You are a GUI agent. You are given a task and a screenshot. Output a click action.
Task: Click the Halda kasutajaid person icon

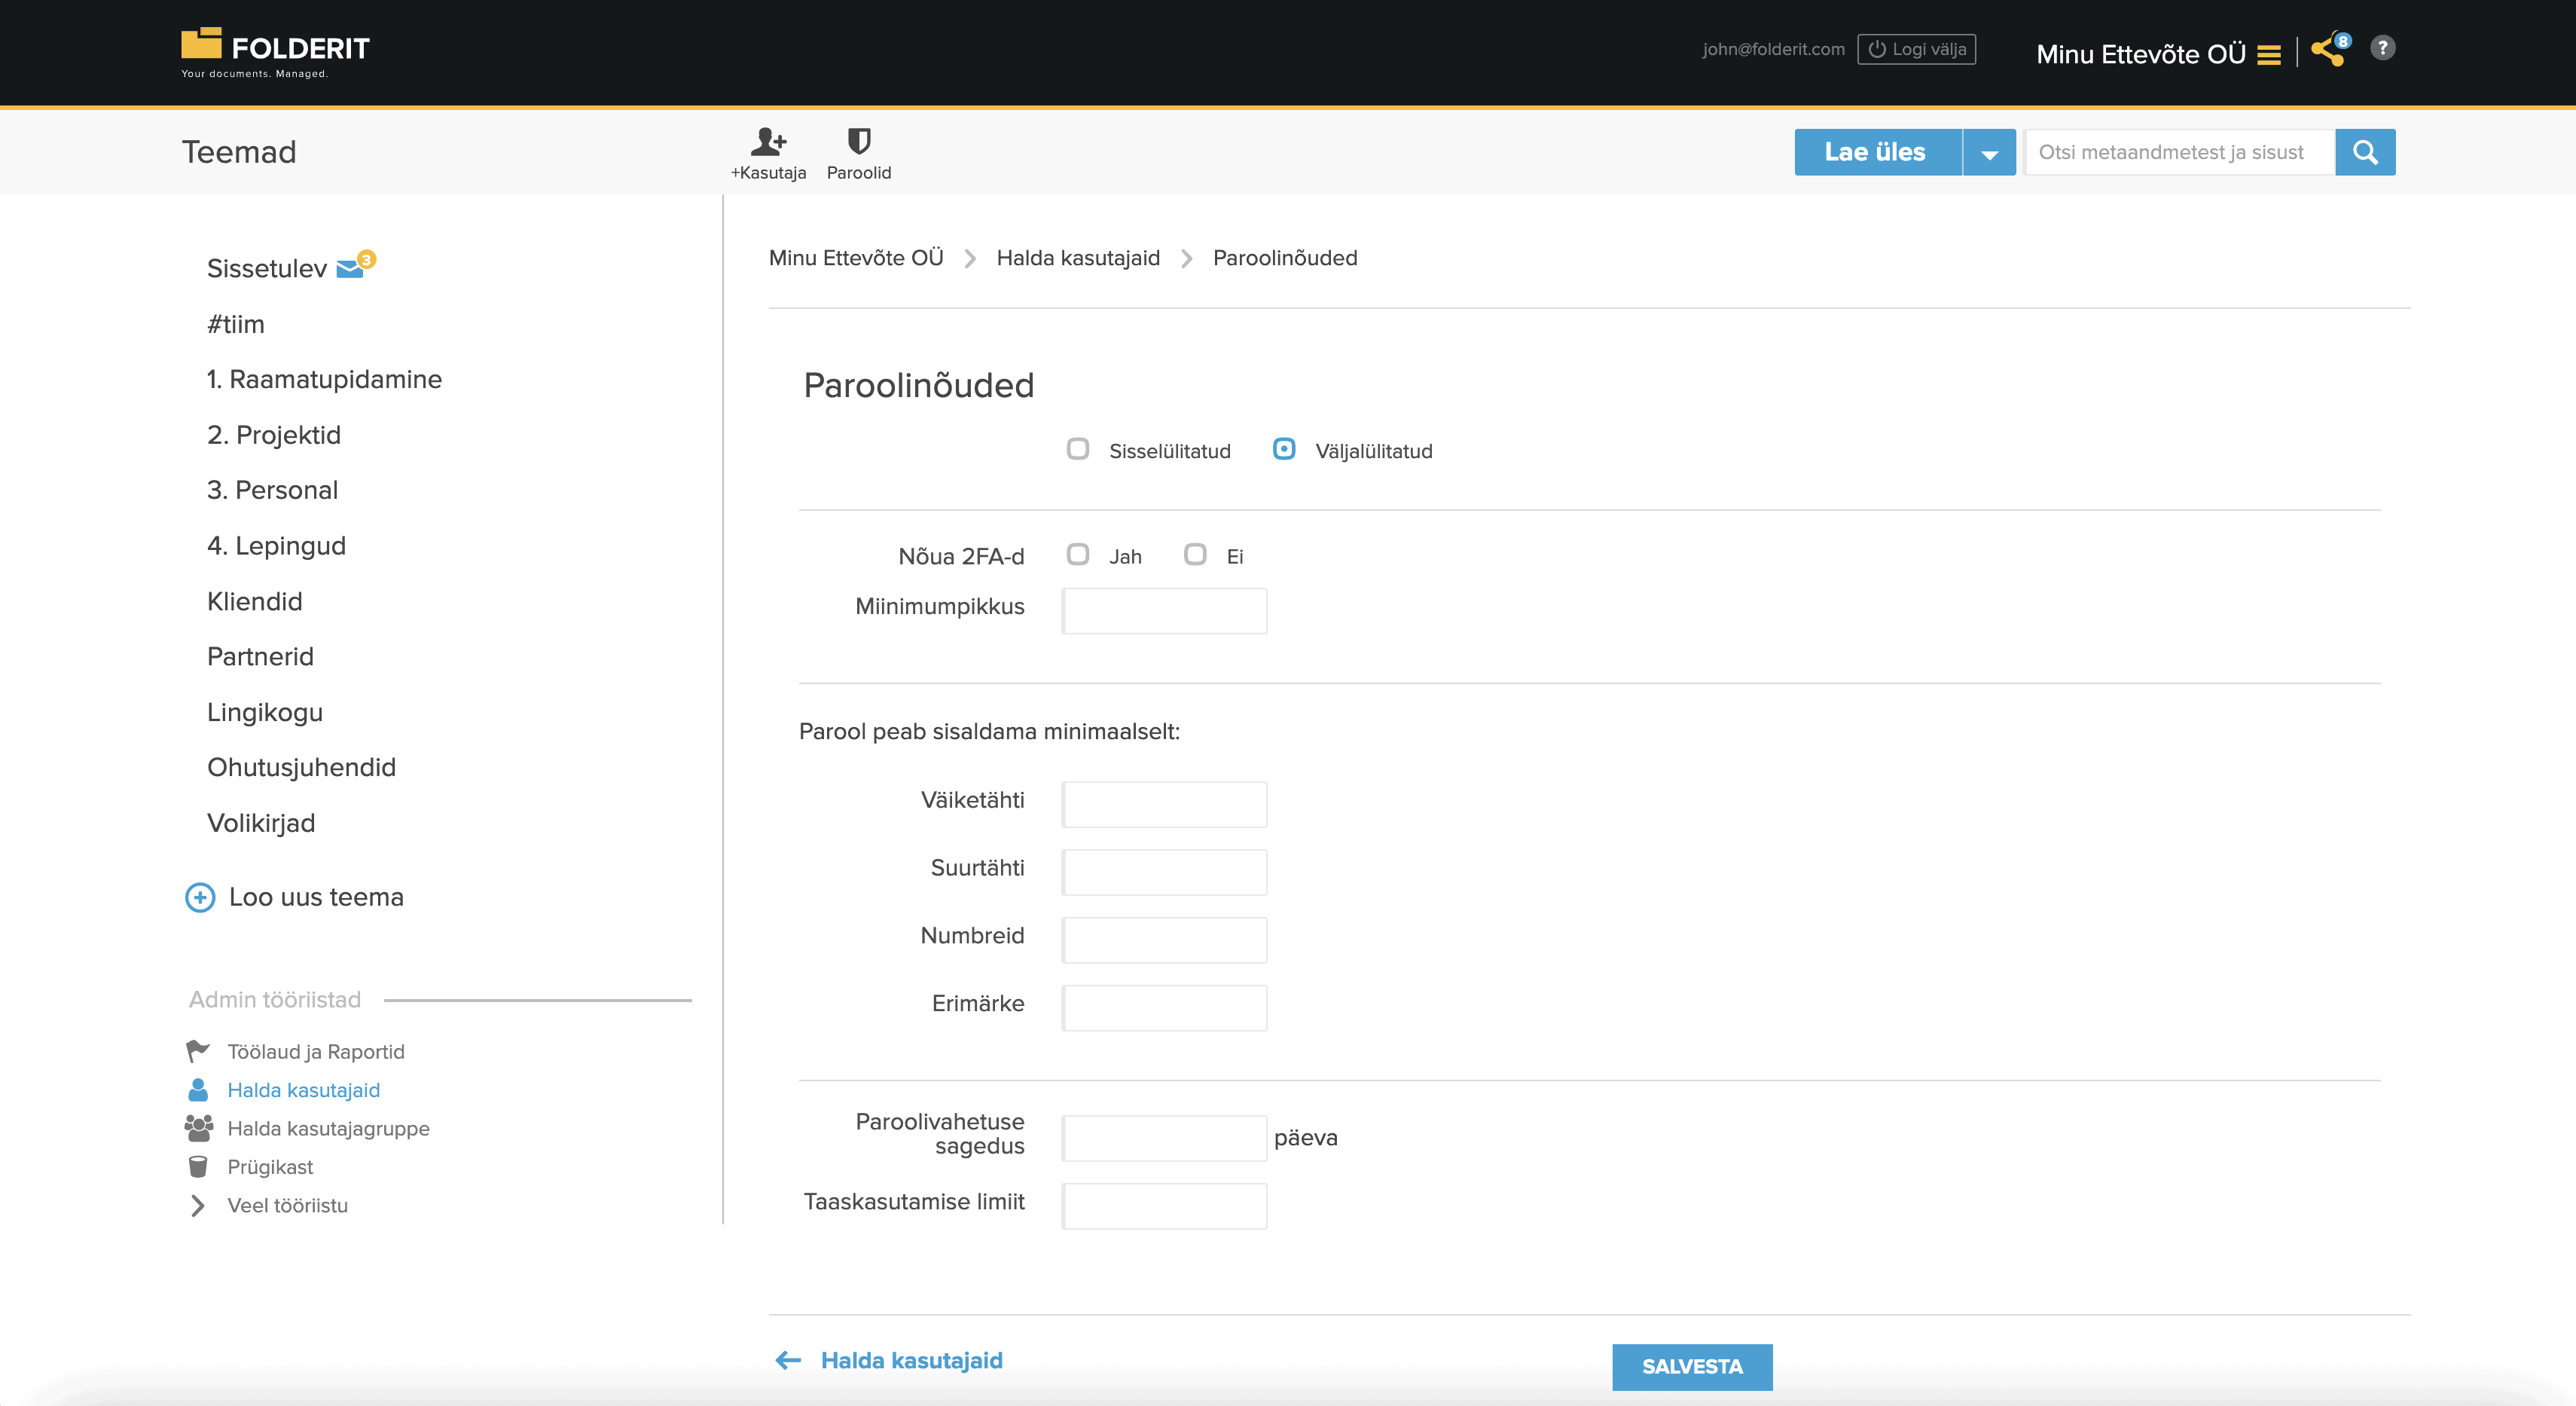[198, 1089]
